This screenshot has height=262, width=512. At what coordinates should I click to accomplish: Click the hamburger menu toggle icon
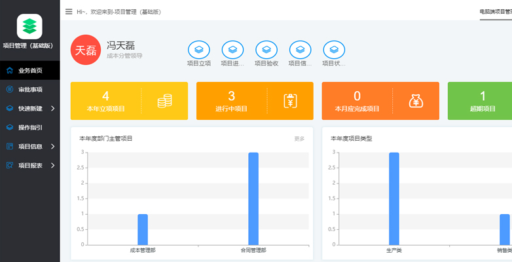[x=69, y=11]
